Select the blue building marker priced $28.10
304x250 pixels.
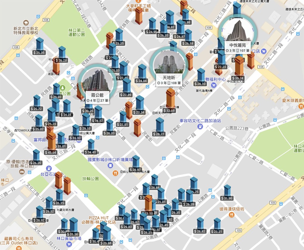point(201,75)
